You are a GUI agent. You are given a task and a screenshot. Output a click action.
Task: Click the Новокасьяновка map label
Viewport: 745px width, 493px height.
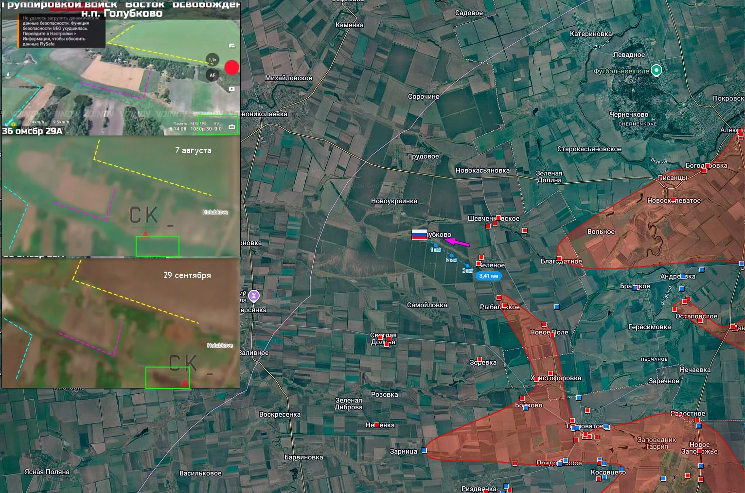point(482,170)
